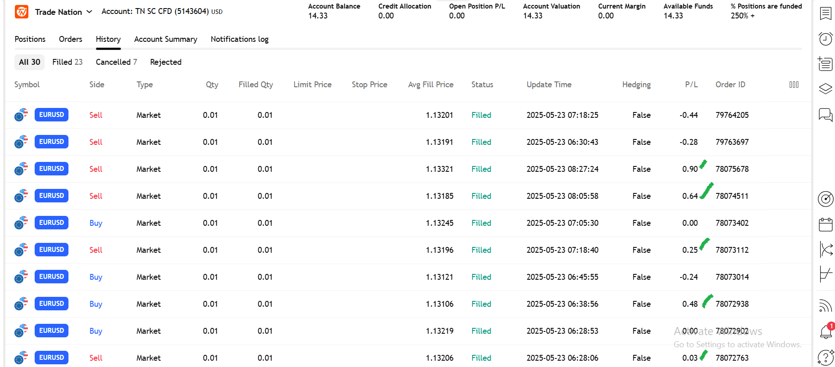
Task: Open the alerts clock icon
Action: (825, 39)
